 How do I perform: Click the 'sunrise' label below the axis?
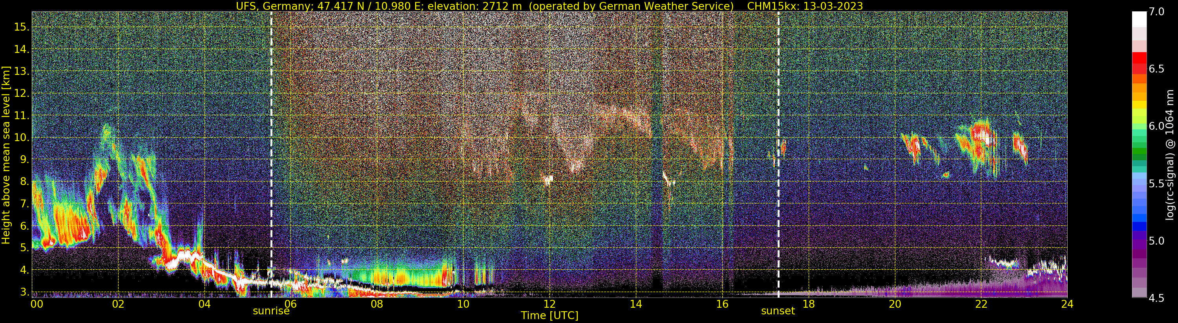pyautogui.click(x=271, y=311)
